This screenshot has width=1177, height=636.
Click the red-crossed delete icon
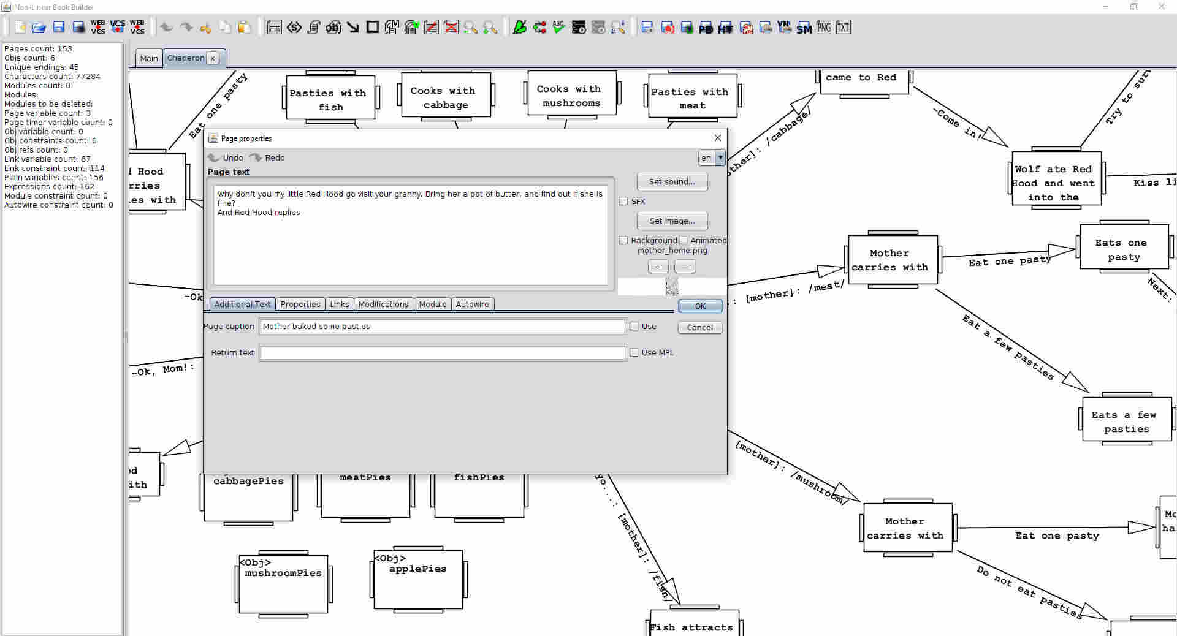(x=451, y=27)
